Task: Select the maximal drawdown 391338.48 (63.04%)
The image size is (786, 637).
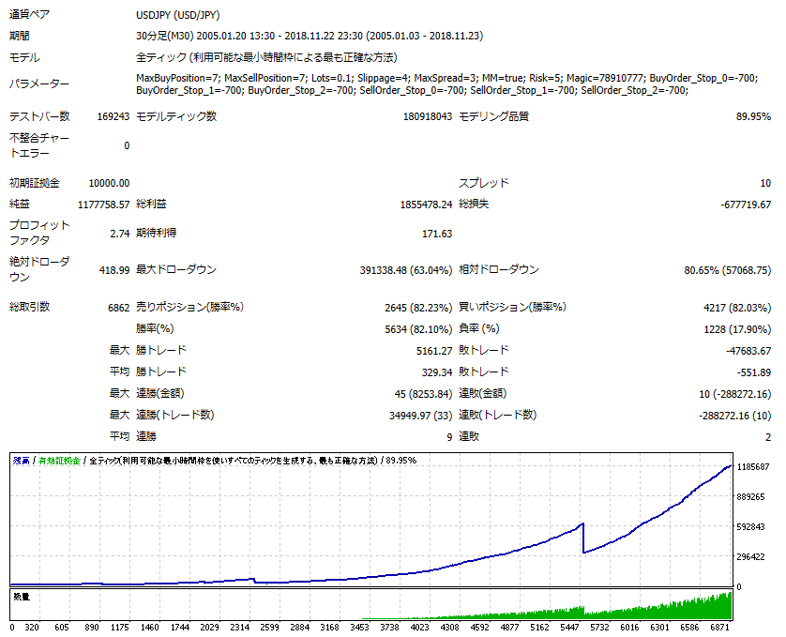Action: tap(406, 270)
